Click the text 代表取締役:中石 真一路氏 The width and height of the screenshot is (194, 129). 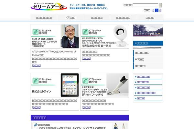pos(96,46)
